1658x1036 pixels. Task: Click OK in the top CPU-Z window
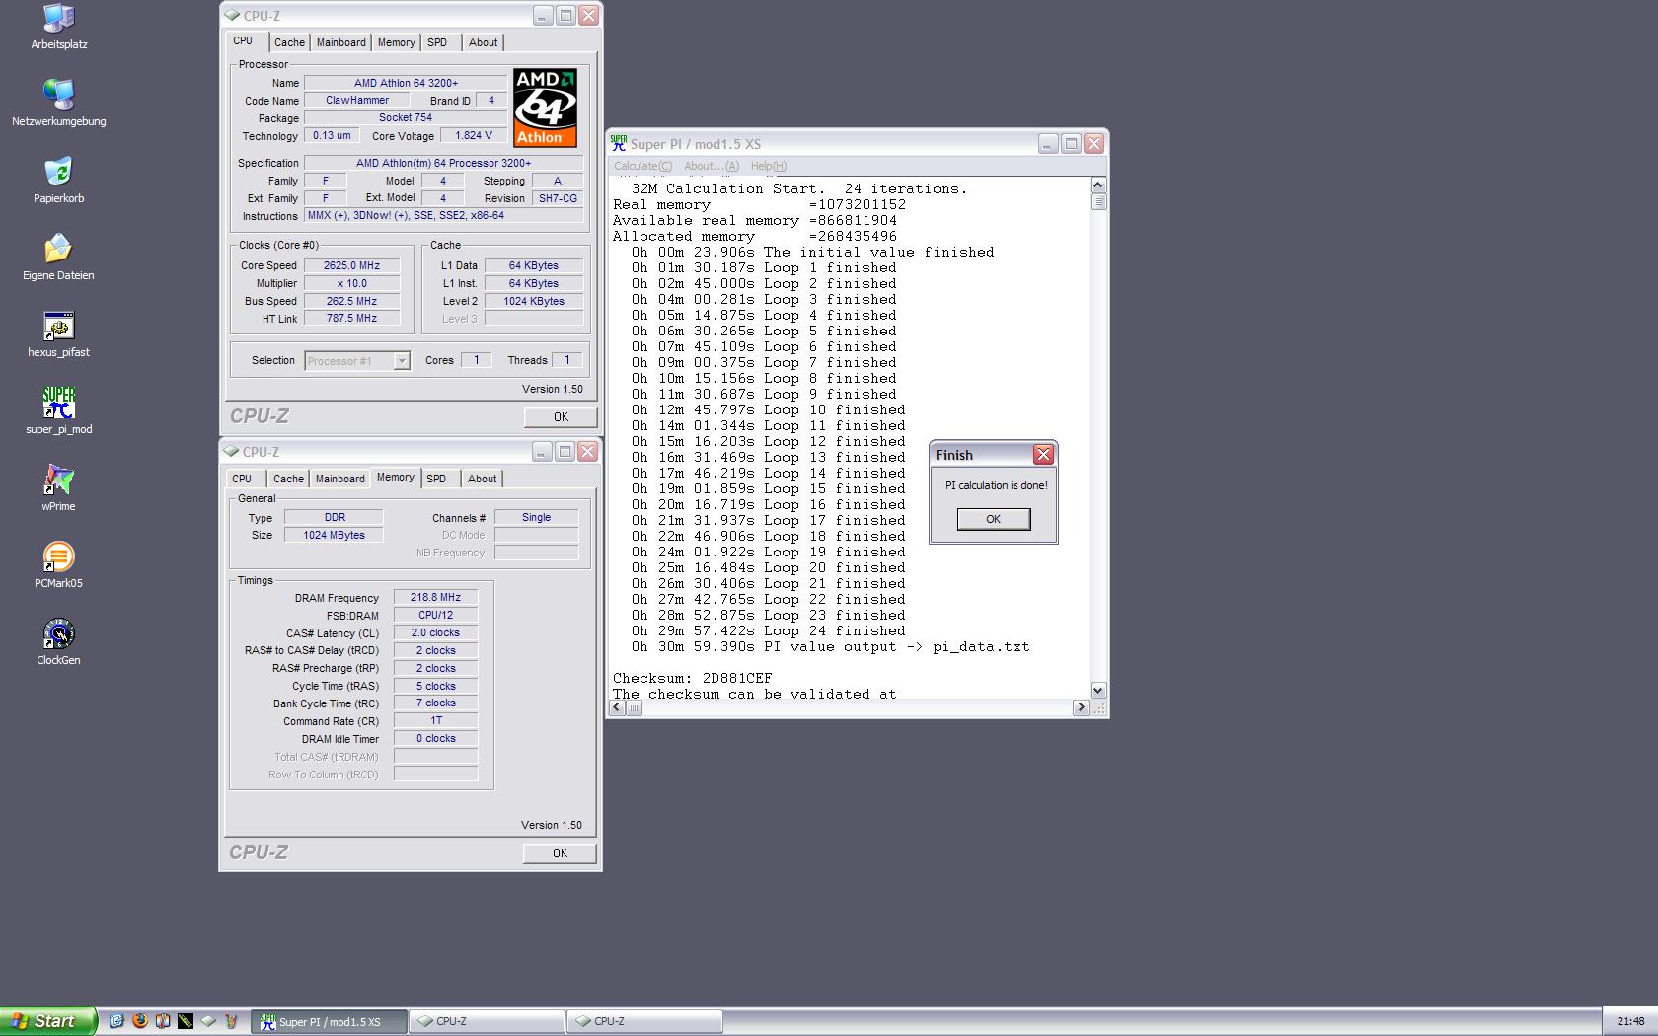561,417
